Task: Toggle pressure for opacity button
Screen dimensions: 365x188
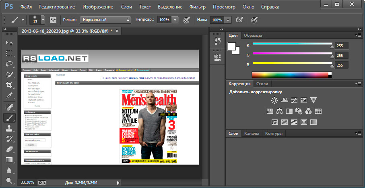Action: click(186, 20)
